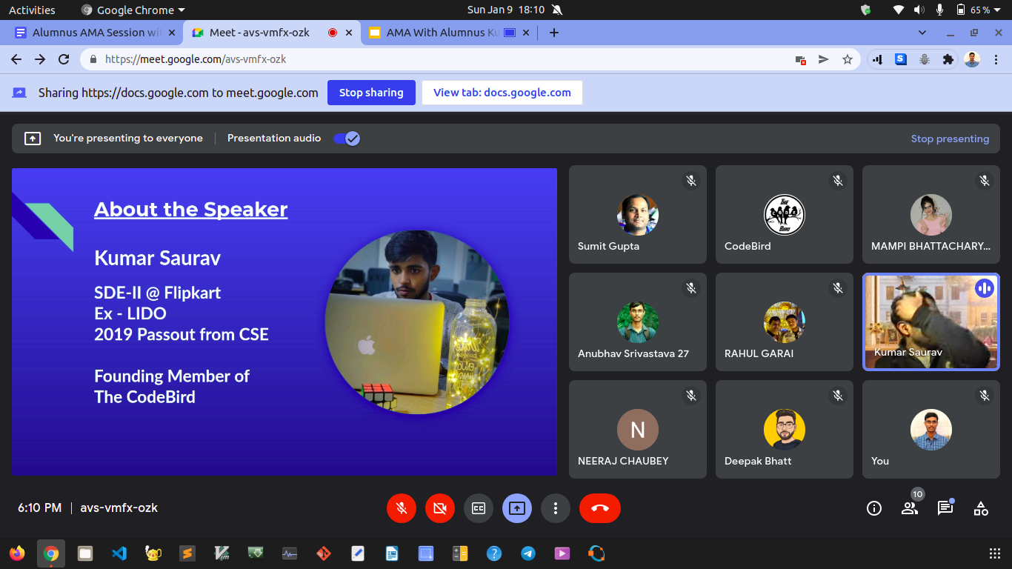The width and height of the screenshot is (1012, 569).
Task: Launch Firefox from the dock
Action: click(x=17, y=553)
